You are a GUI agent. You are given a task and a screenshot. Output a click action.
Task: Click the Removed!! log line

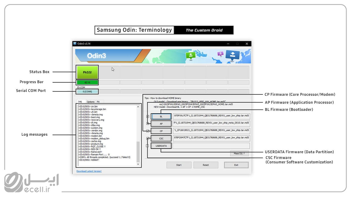(x=90, y=152)
